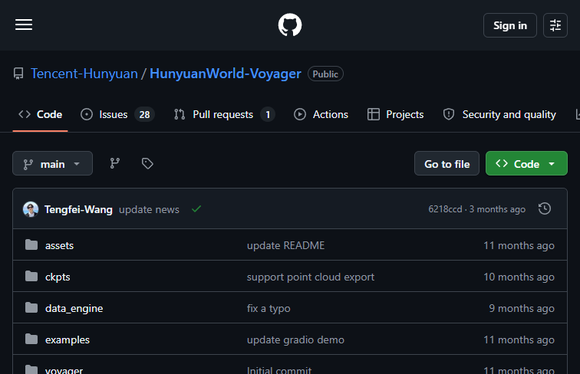
Task: Open the hamburger navigation menu
Action: pos(24,25)
